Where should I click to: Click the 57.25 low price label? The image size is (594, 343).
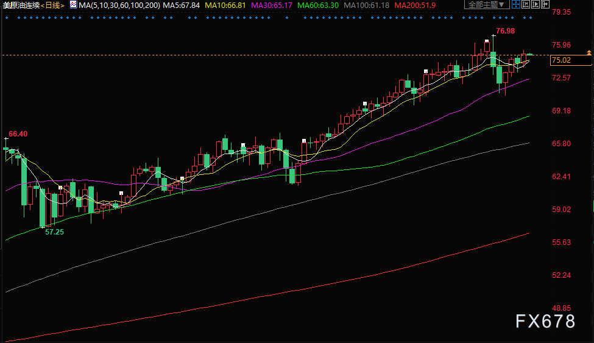(55, 232)
